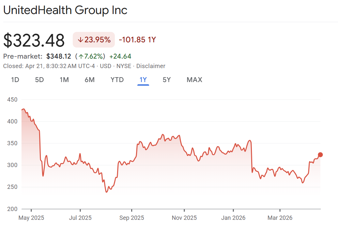Switch chart to 5Y range
Screen dimensions: 338x226
167,80
